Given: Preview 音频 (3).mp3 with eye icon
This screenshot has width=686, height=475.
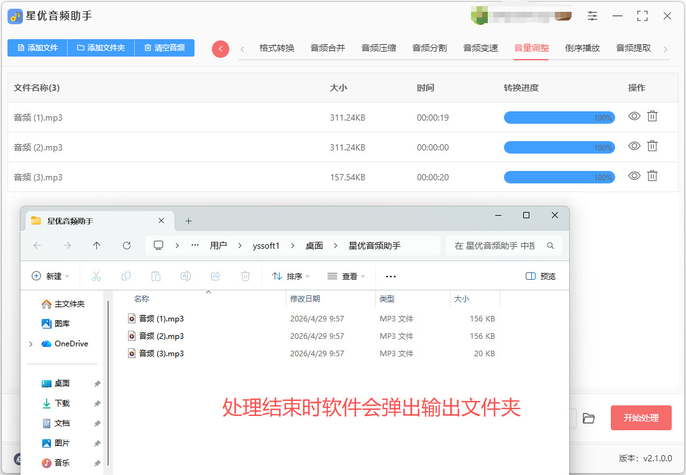Looking at the screenshot, I should pos(634,175).
